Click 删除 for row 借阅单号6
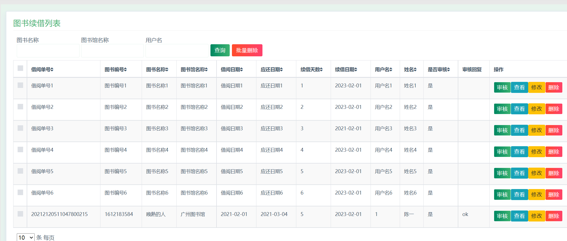This screenshot has height=241, width=567. point(554,195)
